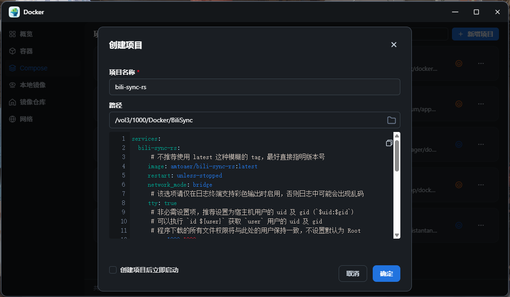510x297 pixels.
Task: Click line number 7 in the editor
Action: pyautogui.click(x=123, y=194)
